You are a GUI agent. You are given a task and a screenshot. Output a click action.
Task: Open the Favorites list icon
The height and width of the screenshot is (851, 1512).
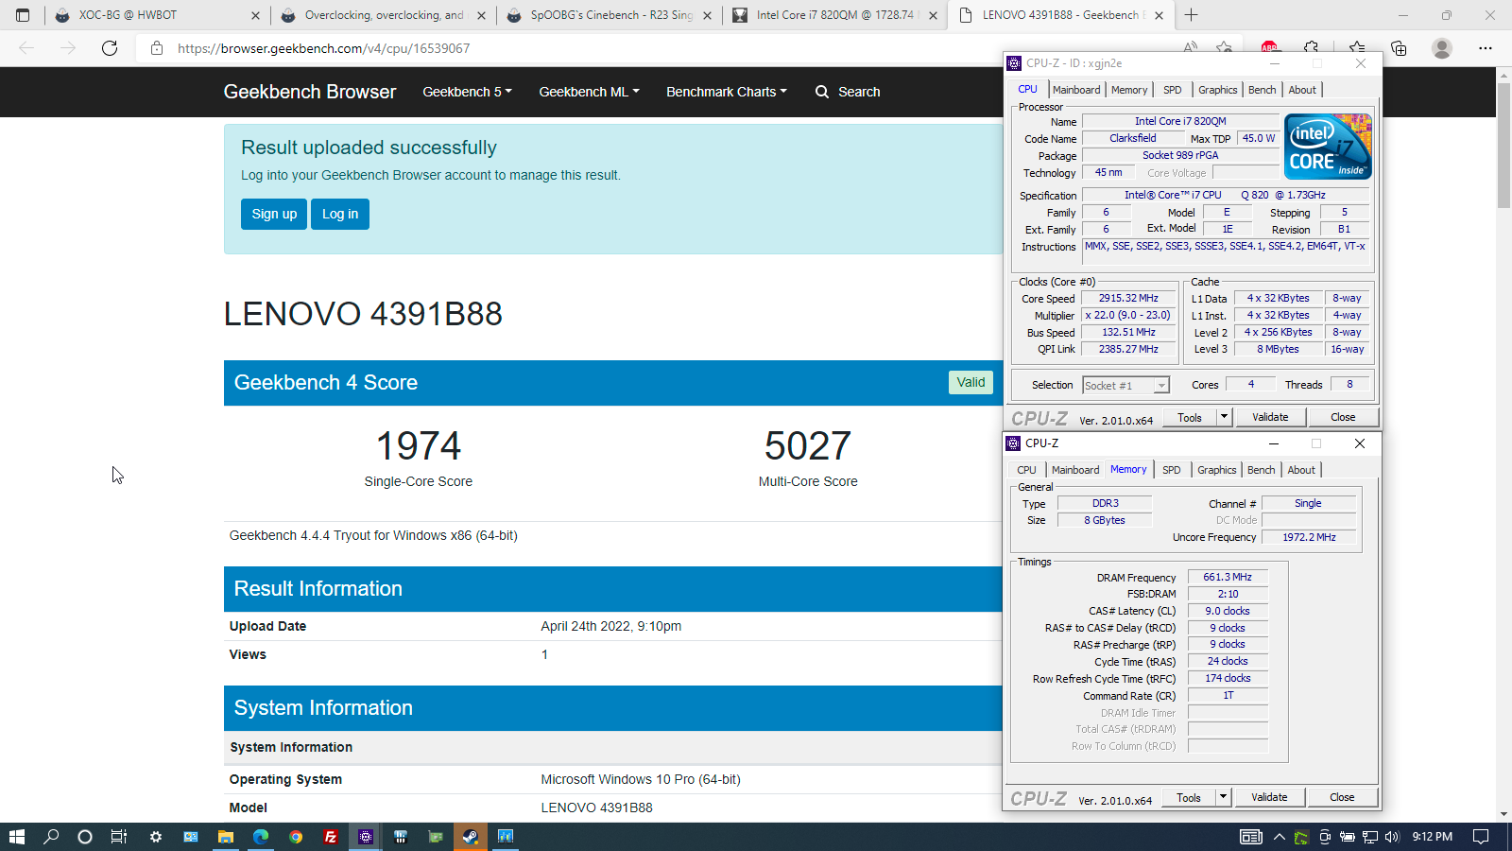(1357, 48)
